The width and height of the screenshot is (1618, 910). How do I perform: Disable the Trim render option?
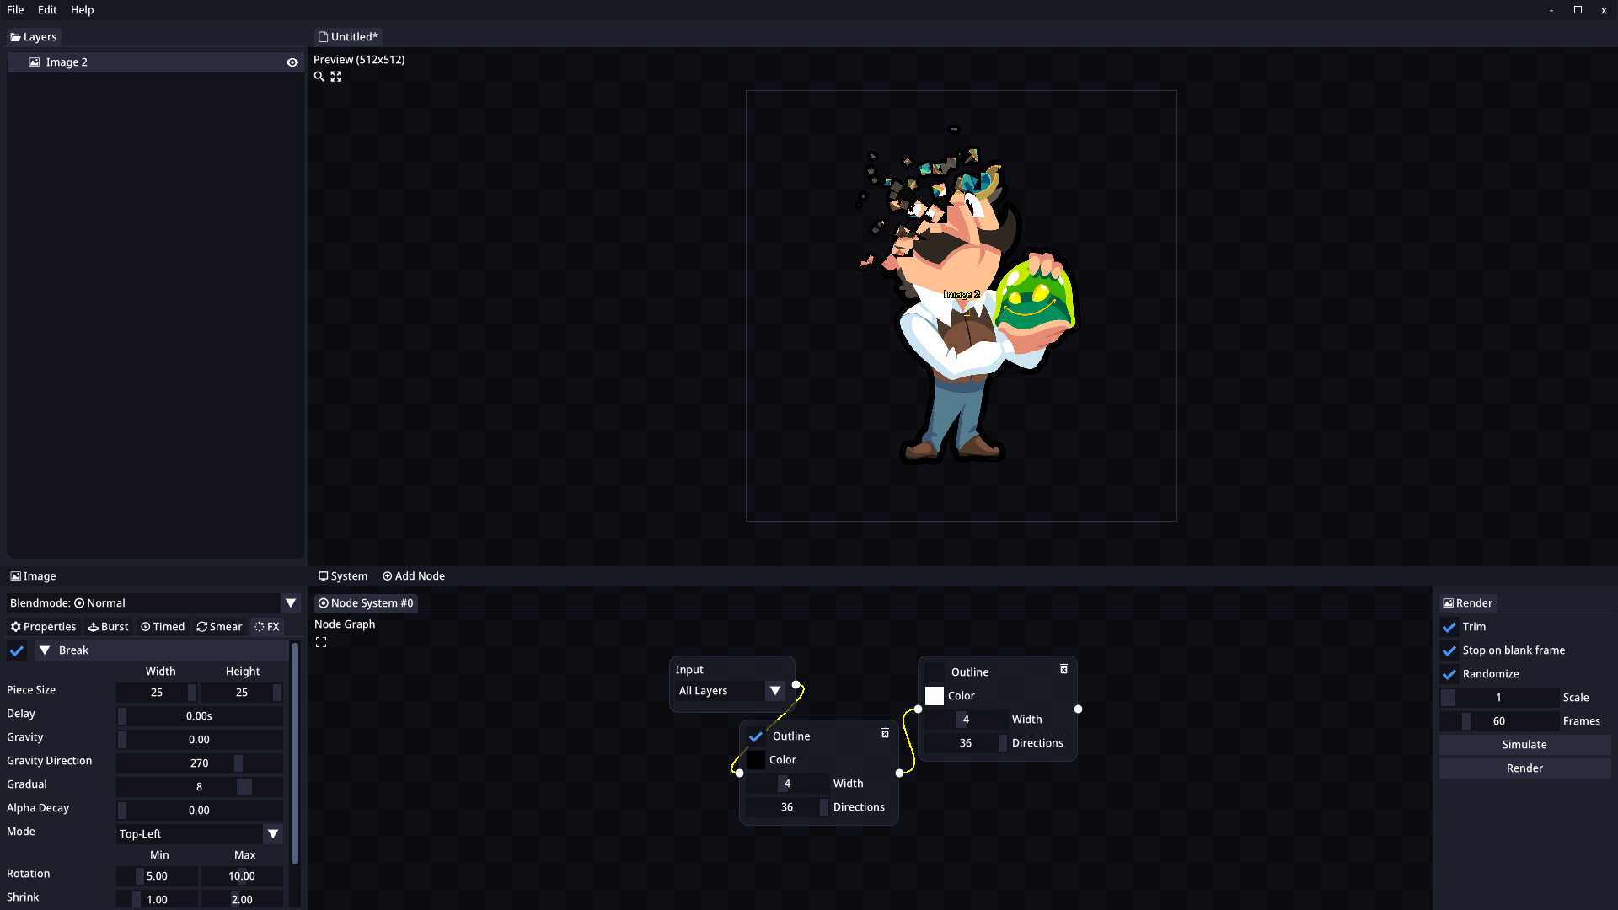pyautogui.click(x=1449, y=627)
